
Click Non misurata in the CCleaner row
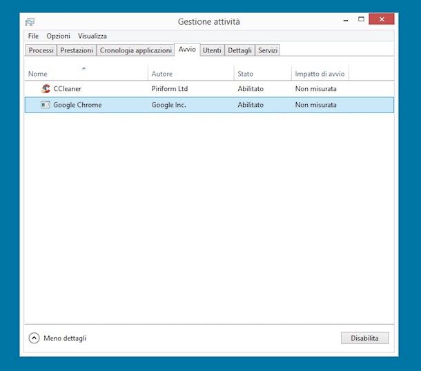316,89
